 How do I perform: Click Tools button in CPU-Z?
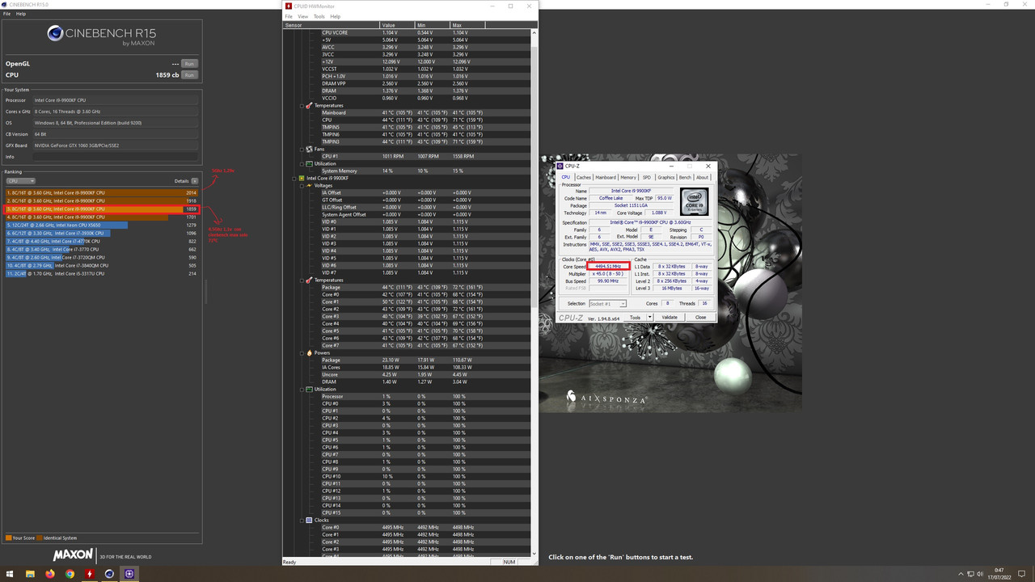coord(635,318)
